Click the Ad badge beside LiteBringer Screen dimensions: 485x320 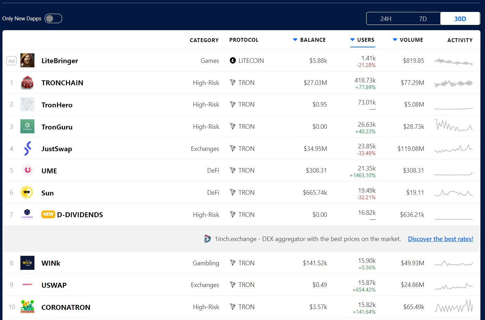[x=12, y=61]
